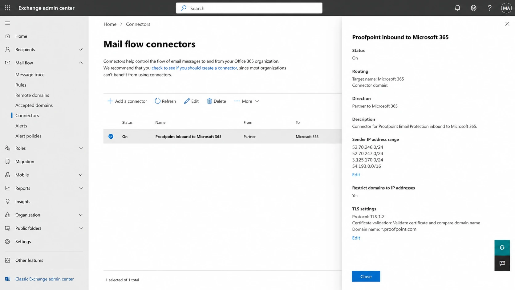Open the feedback chat button
Viewport: 515px width, 290px height.
(502, 263)
